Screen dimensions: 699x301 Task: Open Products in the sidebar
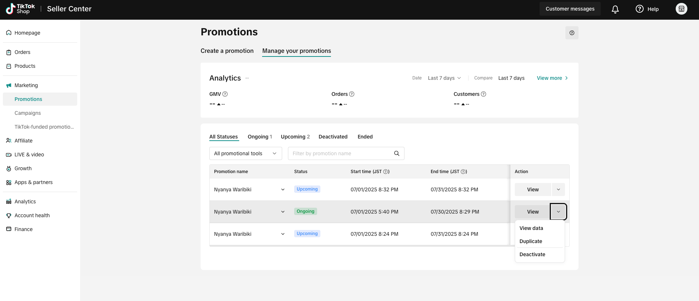(x=40, y=66)
